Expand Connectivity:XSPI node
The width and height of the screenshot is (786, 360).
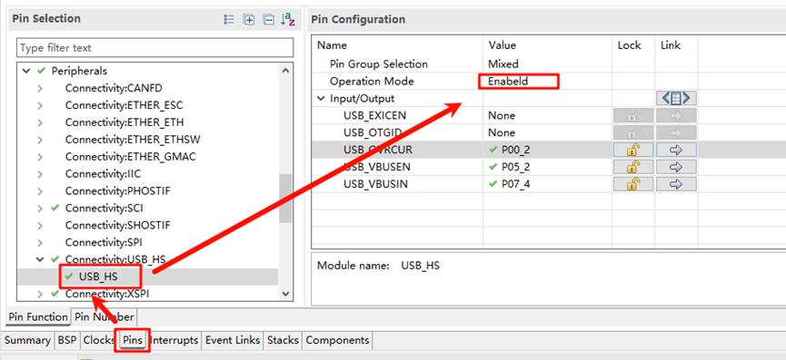[40, 294]
